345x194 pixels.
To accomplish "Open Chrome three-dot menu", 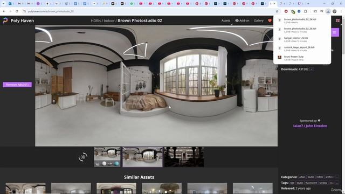I will coord(341,11).
